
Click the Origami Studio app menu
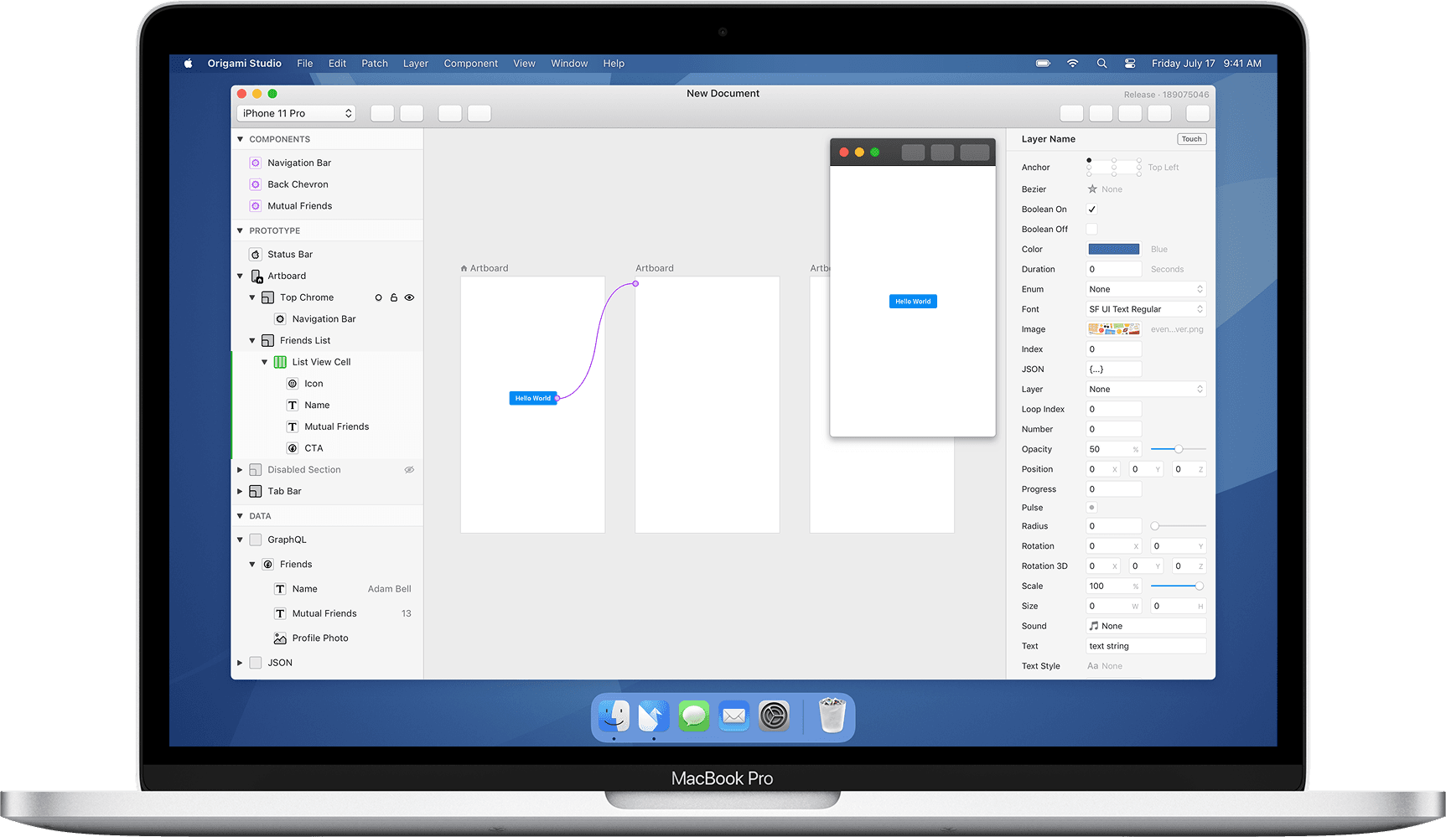(245, 64)
